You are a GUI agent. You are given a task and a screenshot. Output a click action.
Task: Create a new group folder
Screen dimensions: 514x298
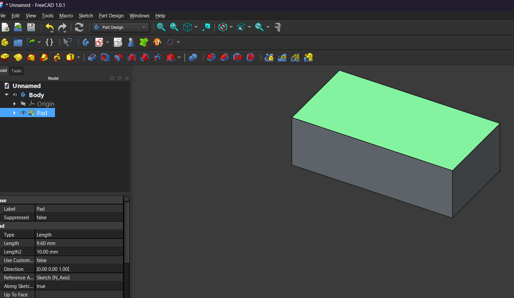(18, 42)
